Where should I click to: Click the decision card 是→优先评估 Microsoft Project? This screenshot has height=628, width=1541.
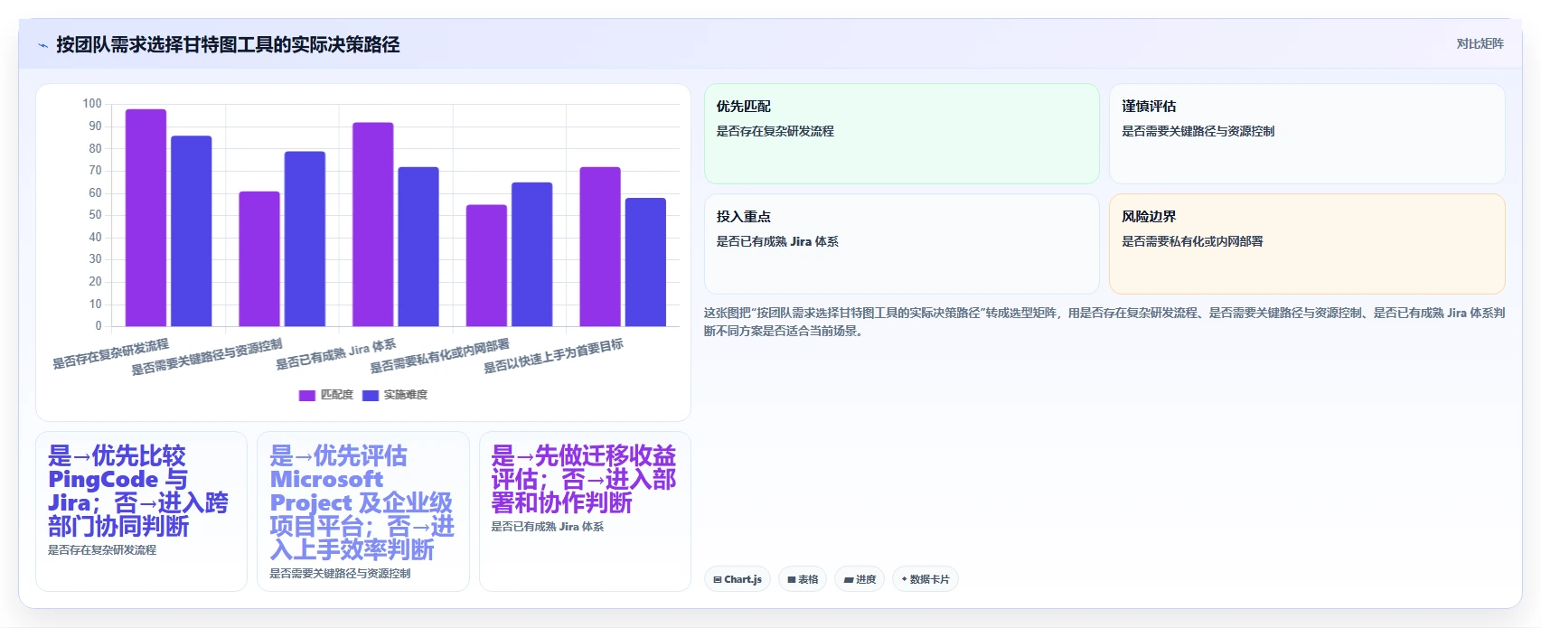pos(363,511)
